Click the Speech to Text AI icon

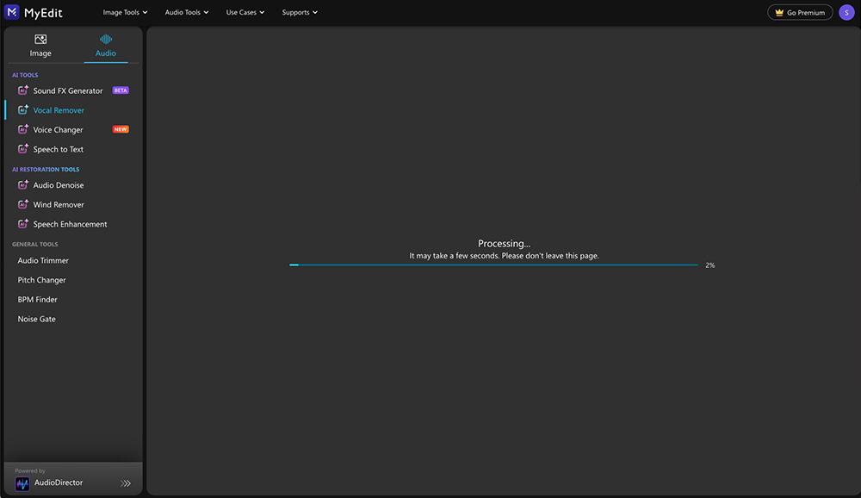click(23, 149)
